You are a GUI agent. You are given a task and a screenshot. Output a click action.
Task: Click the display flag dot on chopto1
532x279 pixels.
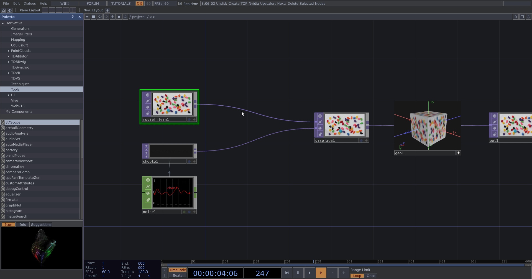[189, 161]
